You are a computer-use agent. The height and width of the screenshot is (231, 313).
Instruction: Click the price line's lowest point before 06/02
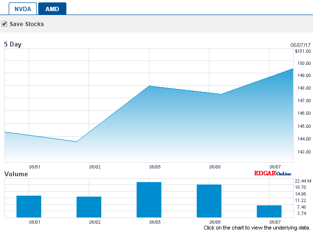[77, 141]
